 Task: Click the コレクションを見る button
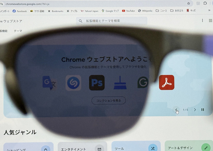point(109,101)
